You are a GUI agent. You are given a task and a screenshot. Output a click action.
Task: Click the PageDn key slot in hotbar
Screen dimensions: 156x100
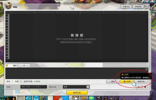[116, 98]
